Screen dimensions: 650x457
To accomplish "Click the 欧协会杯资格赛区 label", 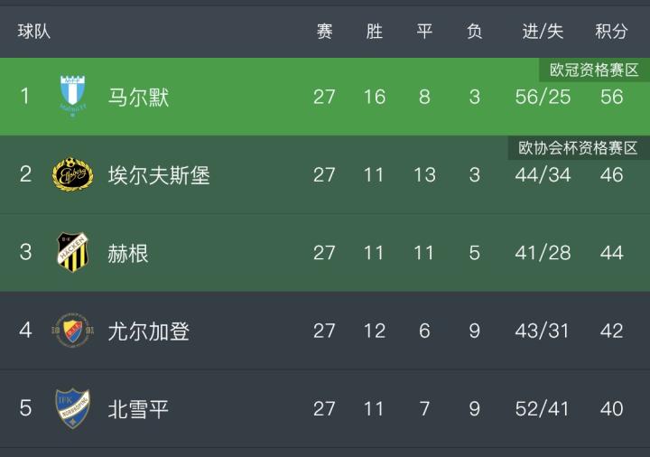I will tap(578, 147).
